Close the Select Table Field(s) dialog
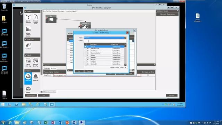 (127, 33)
